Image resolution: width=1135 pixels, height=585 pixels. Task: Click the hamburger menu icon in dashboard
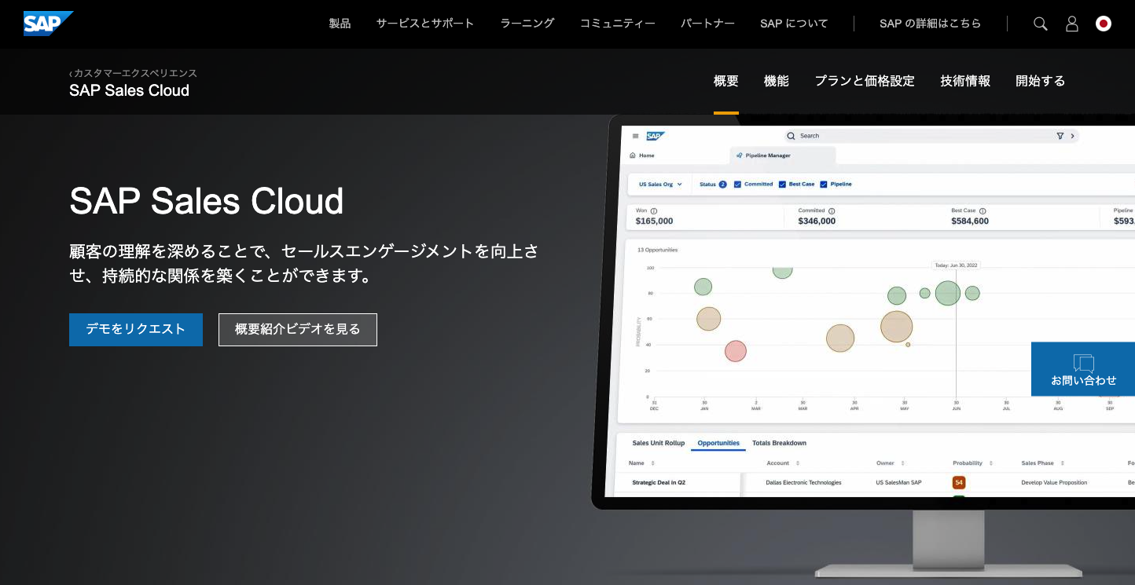635,136
